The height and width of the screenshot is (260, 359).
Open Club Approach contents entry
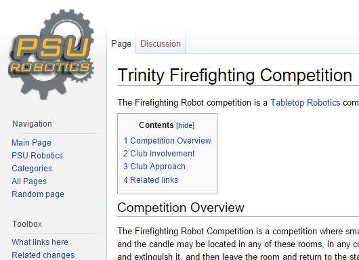click(154, 167)
